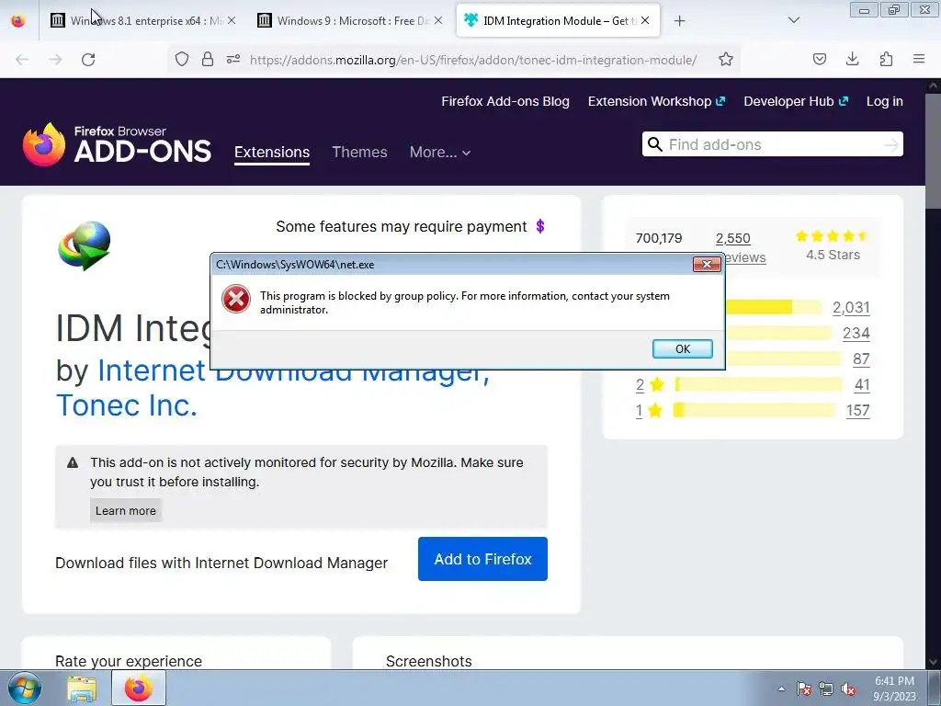
Task: Open Tonec Inc. author link
Action: (x=127, y=405)
